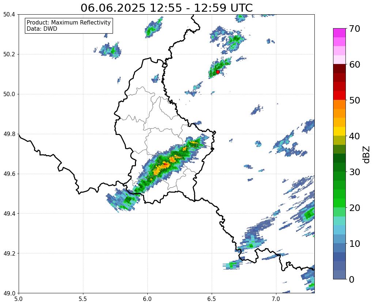Click the 40 value on the colorbar
The height and width of the screenshot is (305, 374).
(x=355, y=136)
